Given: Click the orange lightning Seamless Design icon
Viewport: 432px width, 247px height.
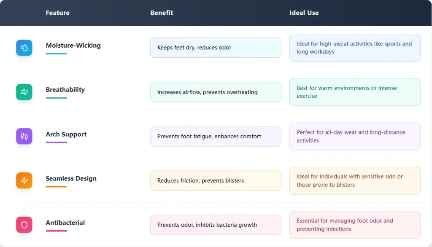Looking at the screenshot, I should point(24,180).
